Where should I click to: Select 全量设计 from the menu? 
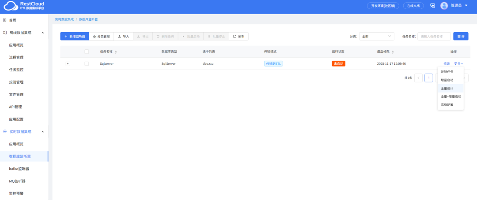tap(450, 88)
